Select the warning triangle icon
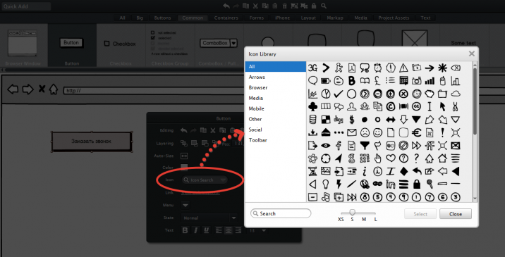 coord(403,68)
